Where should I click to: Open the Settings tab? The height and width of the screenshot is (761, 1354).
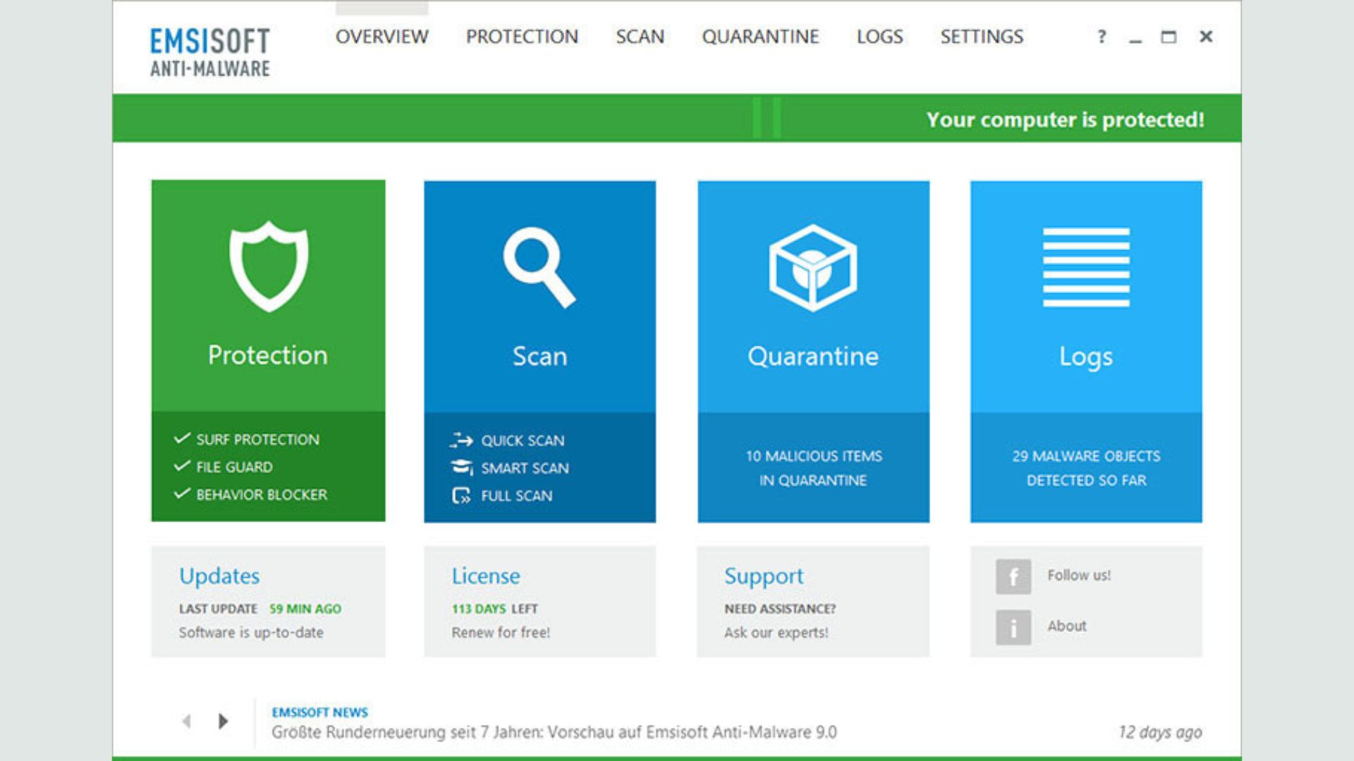click(x=982, y=37)
